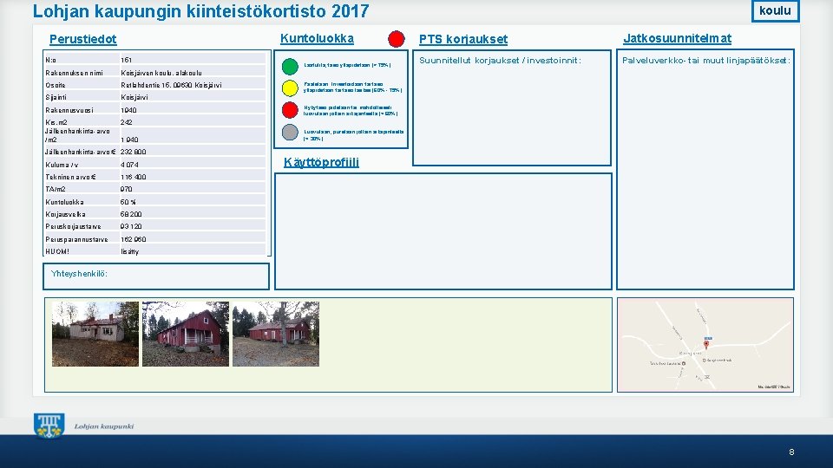
Task: Select the Krs.m2 value '242'
Action: pyautogui.click(x=127, y=122)
